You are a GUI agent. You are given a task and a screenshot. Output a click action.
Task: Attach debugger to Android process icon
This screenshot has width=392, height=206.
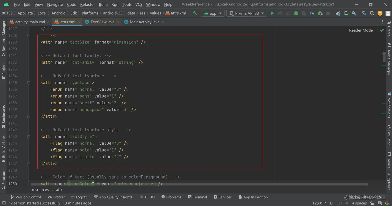(x=320, y=13)
